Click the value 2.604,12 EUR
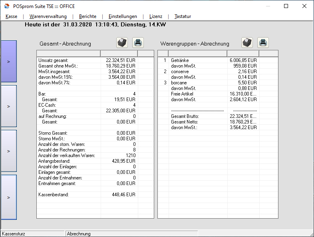This screenshot has width=314, height=237. point(243,100)
